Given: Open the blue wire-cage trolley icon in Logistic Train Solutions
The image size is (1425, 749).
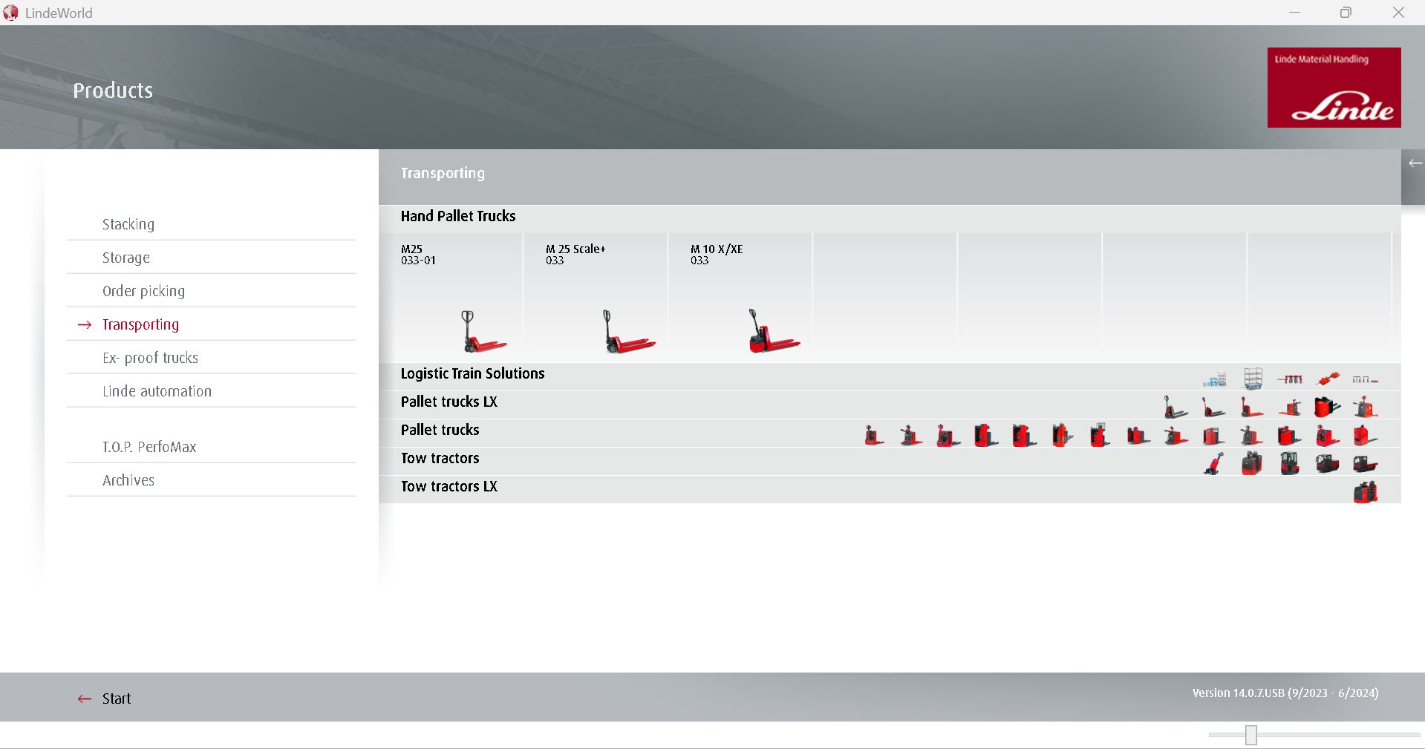Looking at the screenshot, I should 1253,379.
